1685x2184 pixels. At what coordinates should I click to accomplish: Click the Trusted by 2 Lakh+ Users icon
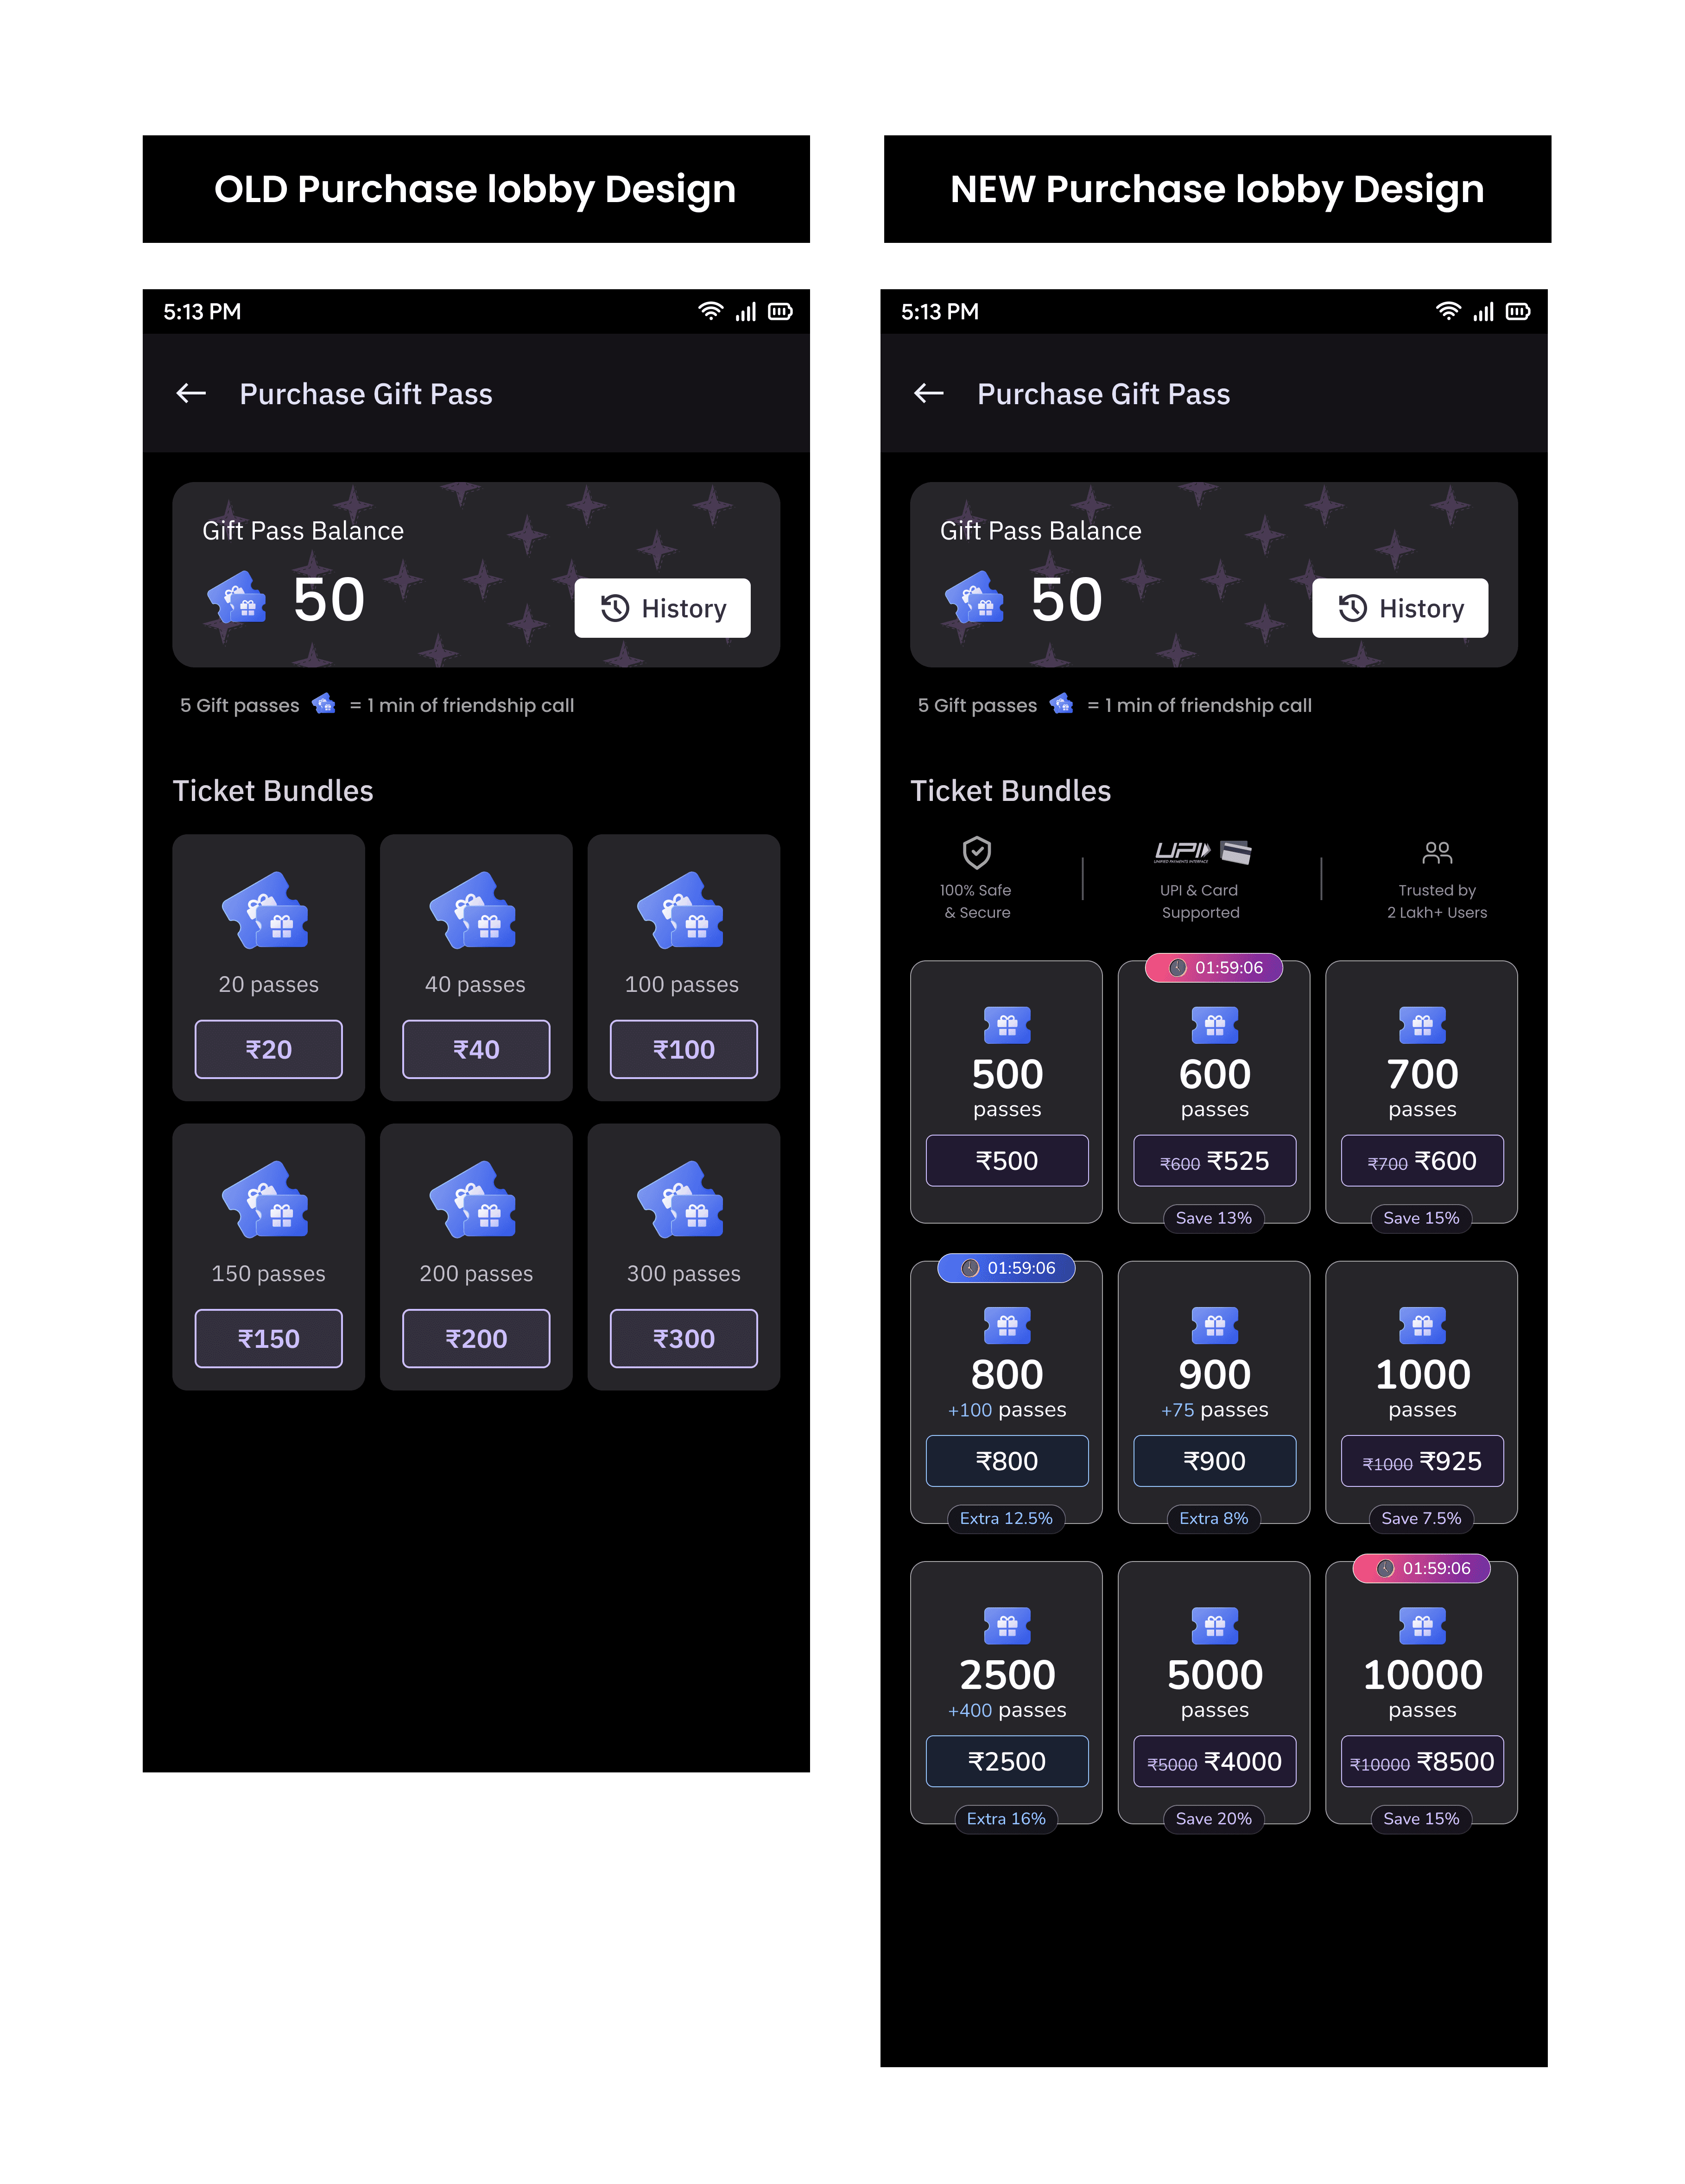(x=1436, y=852)
